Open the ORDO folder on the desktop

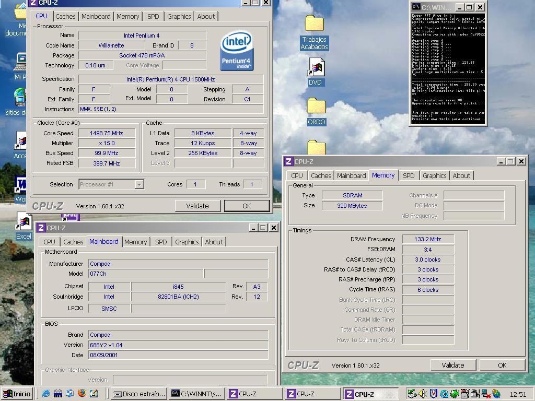pyautogui.click(x=316, y=112)
